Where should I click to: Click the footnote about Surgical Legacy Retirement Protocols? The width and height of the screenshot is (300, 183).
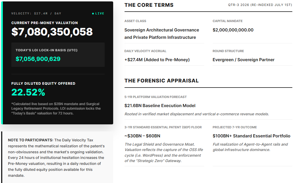click(56, 108)
